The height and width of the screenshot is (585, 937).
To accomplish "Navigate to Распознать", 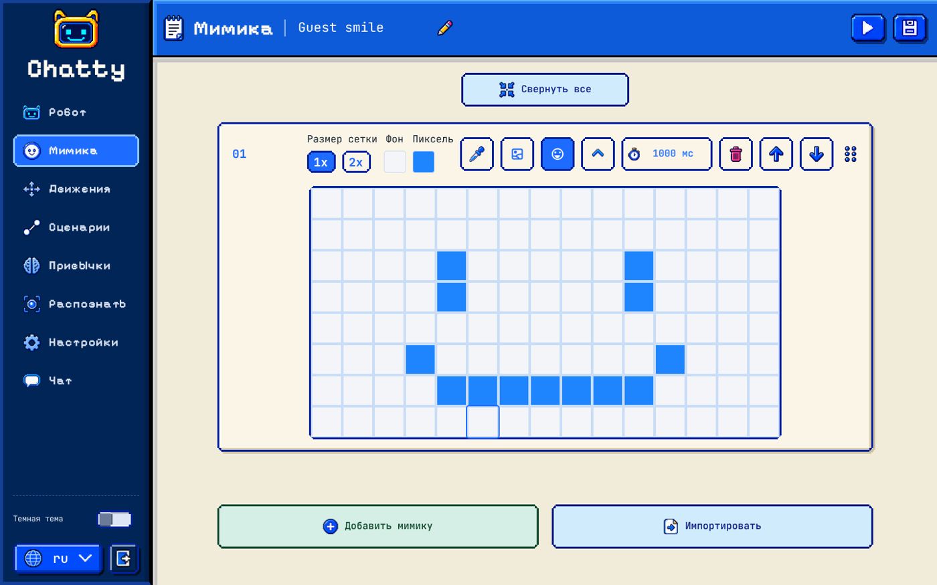I will 76,304.
